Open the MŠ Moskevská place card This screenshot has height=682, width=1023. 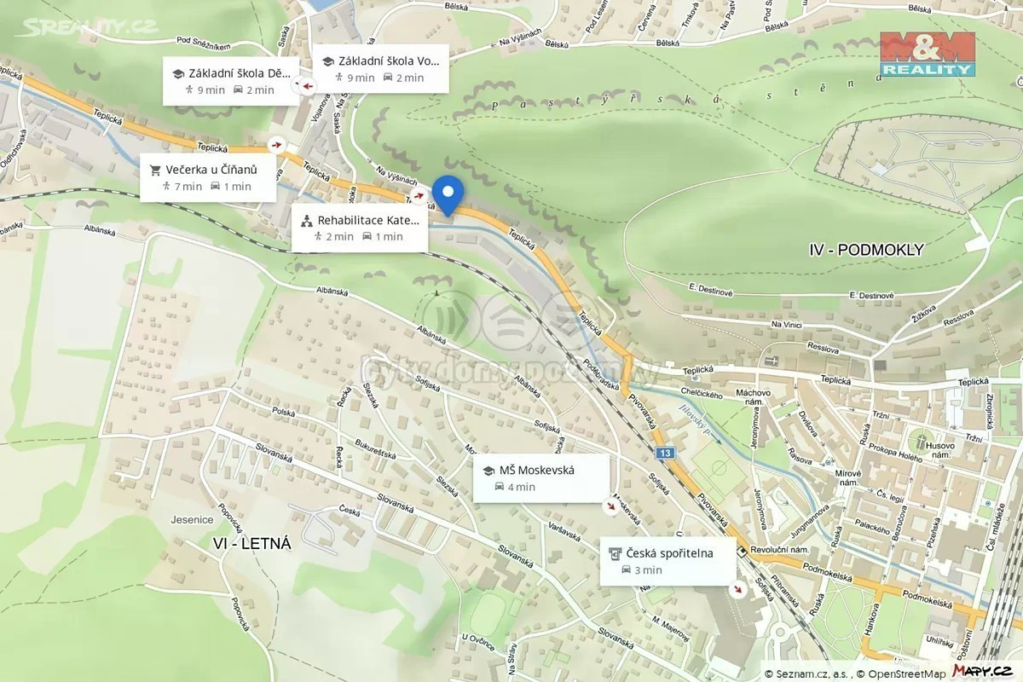click(x=541, y=477)
